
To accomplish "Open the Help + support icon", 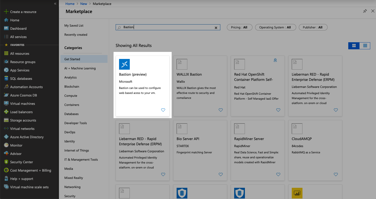I will click(x=6, y=179).
